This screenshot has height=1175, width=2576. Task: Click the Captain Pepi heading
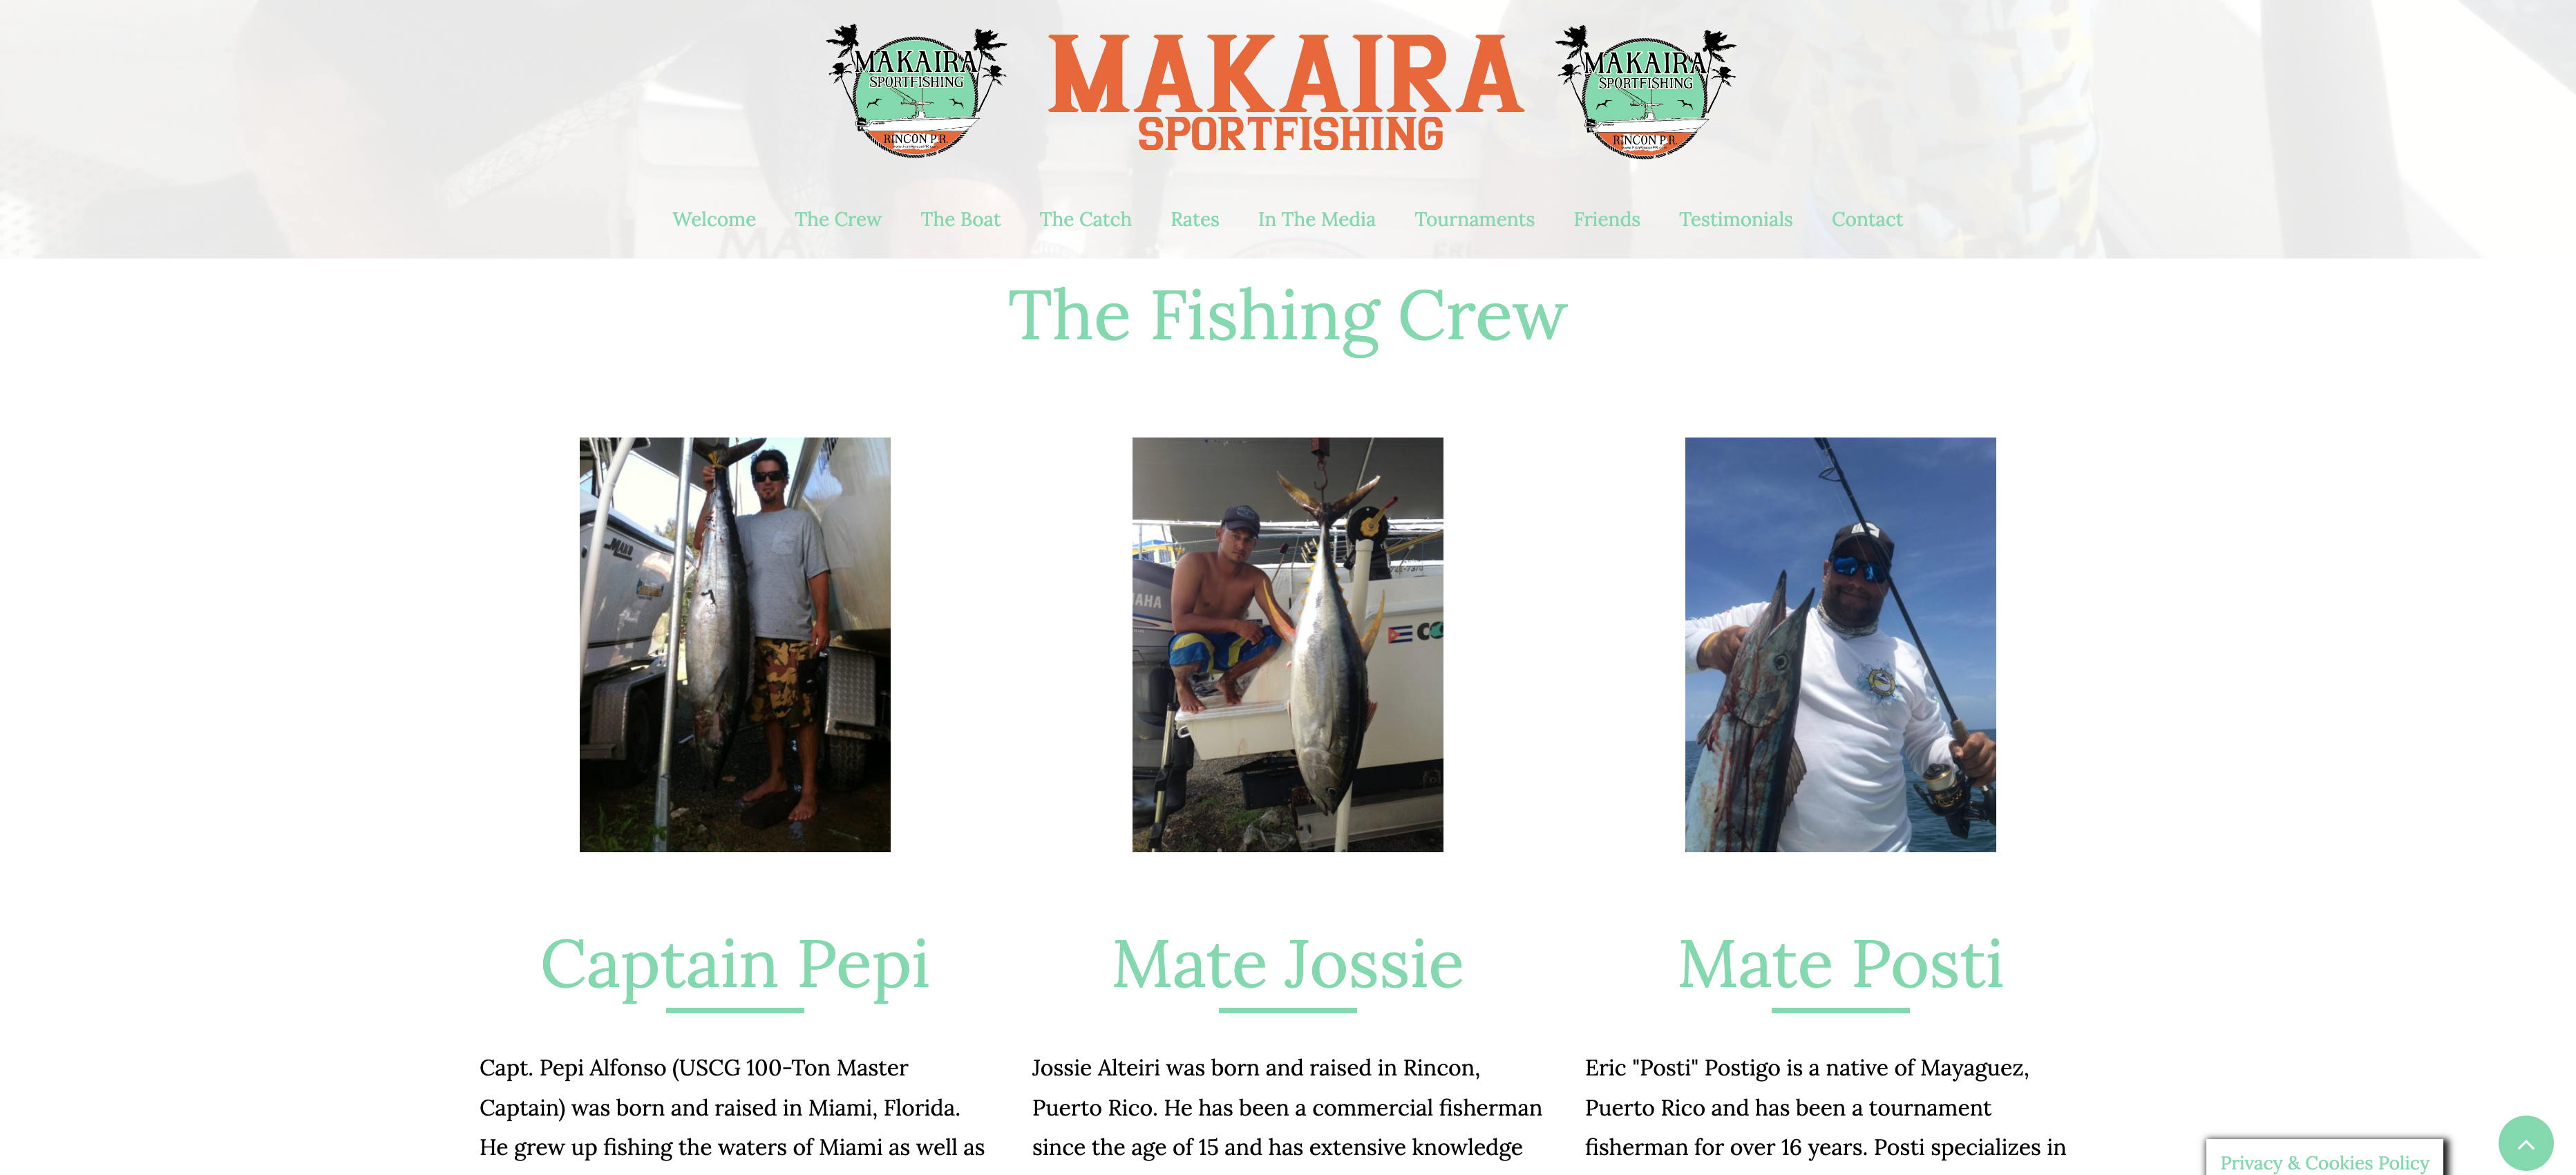click(x=735, y=964)
